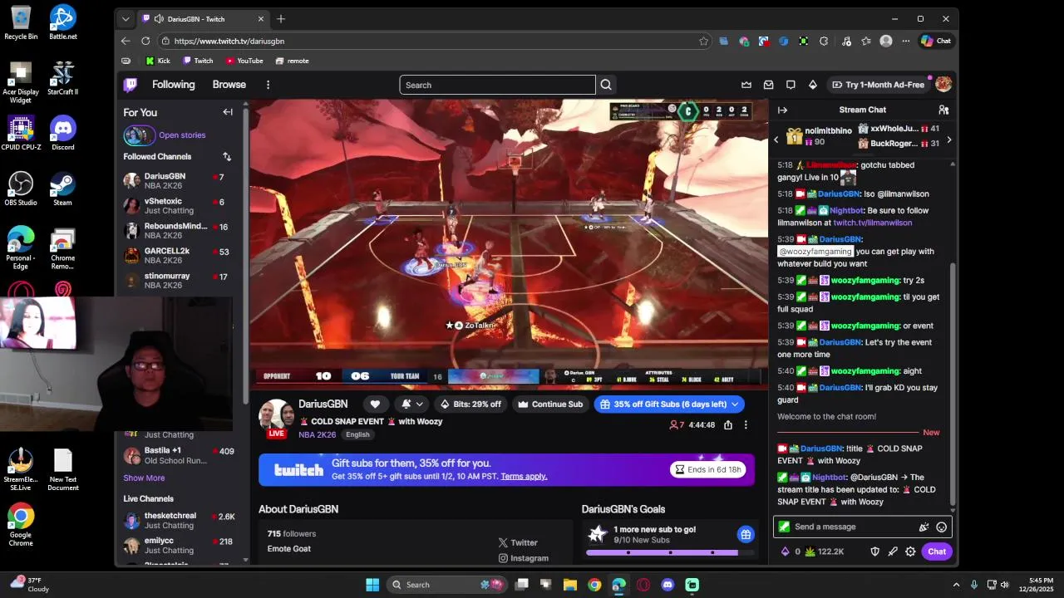The width and height of the screenshot is (1064, 598).
Task: Click the Continue Sub button
Action: 550,404
